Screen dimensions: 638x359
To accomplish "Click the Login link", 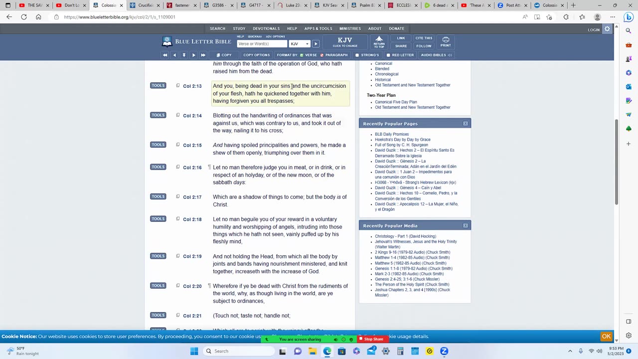I will (x=594, y=30).
